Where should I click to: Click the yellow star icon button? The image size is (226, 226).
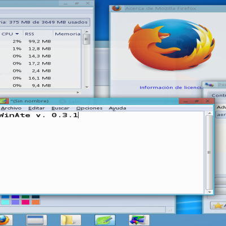(x=218, y=206)
